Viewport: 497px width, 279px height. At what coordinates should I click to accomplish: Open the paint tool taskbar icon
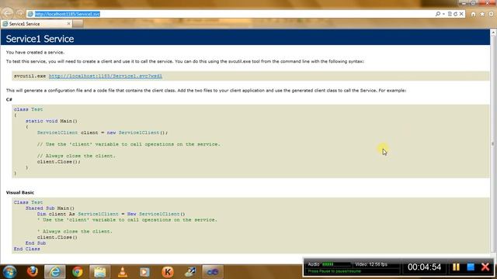pos(190,272)
